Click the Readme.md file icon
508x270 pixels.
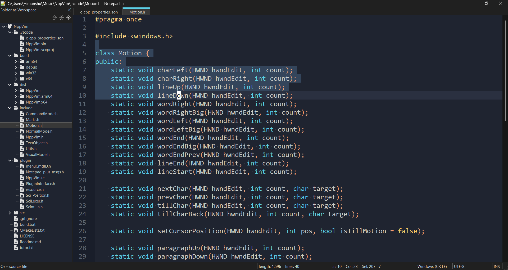coord(16,242)
